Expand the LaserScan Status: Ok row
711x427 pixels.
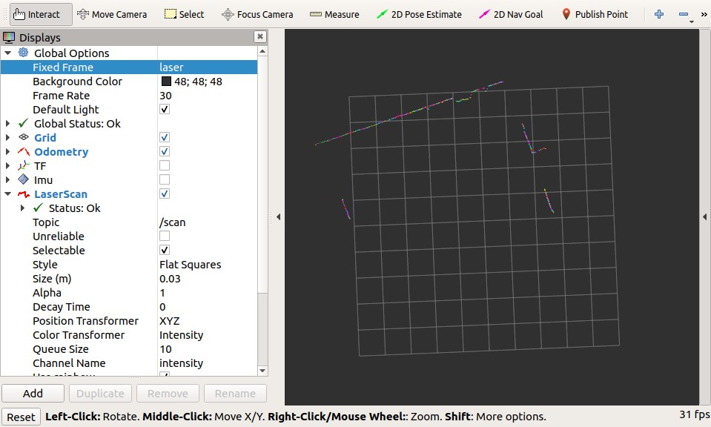[22, 208]
